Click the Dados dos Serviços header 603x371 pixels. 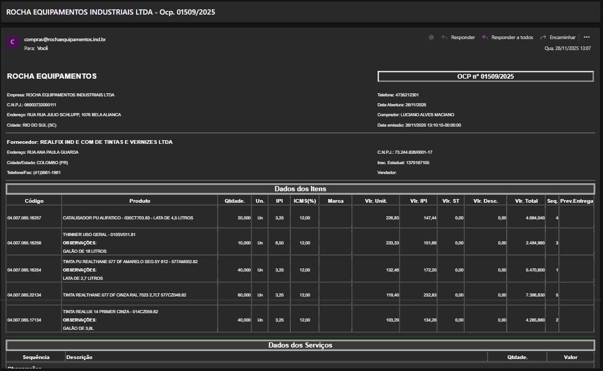(x=300, y=345)
